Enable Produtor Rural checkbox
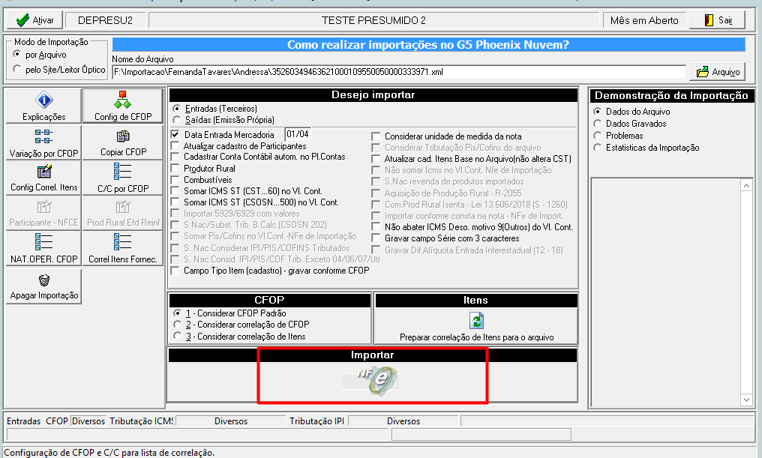The height and width of the screenshot is (458, 762). tap(175, 169)
